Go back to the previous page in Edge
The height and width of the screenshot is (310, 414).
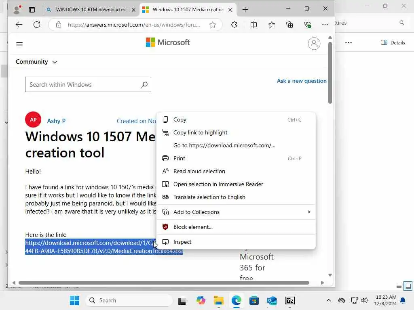19,25
